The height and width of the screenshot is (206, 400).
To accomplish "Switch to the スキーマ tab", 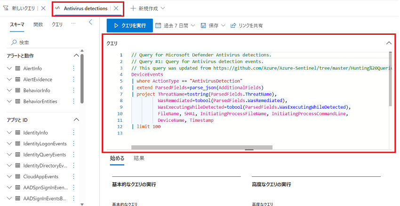I will (x=17, y=25).
